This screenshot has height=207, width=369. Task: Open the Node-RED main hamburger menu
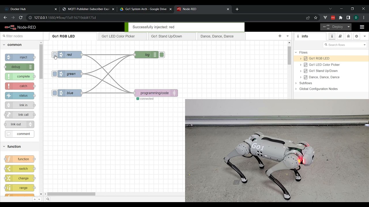tap(362, 27)
